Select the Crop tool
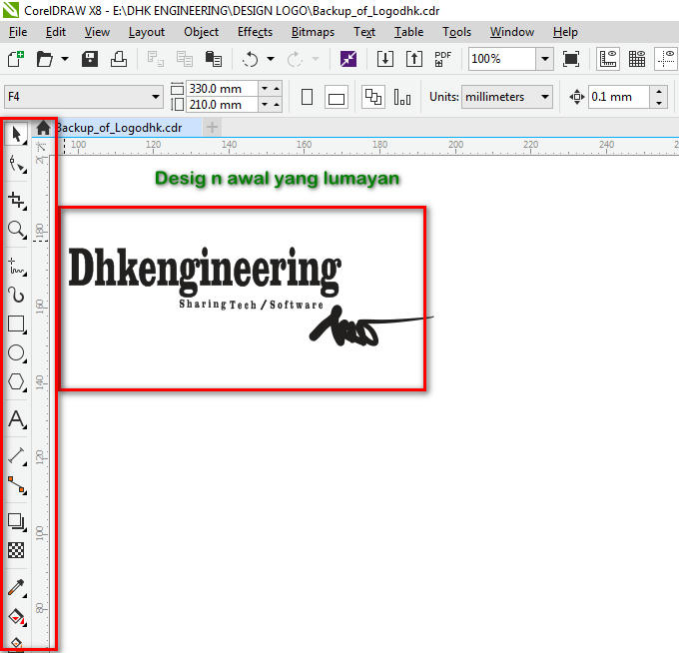 (x=16, y=200)
